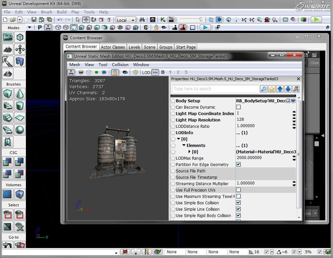Open the Matinee clapboard icon
The width and height of the screenshot is (333, 258).
[x=171, y=20]
